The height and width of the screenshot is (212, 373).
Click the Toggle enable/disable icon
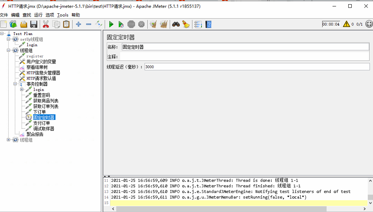tap(99, 24)
